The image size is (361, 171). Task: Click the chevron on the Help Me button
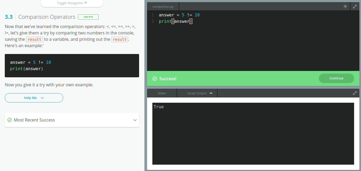(42, 98)
